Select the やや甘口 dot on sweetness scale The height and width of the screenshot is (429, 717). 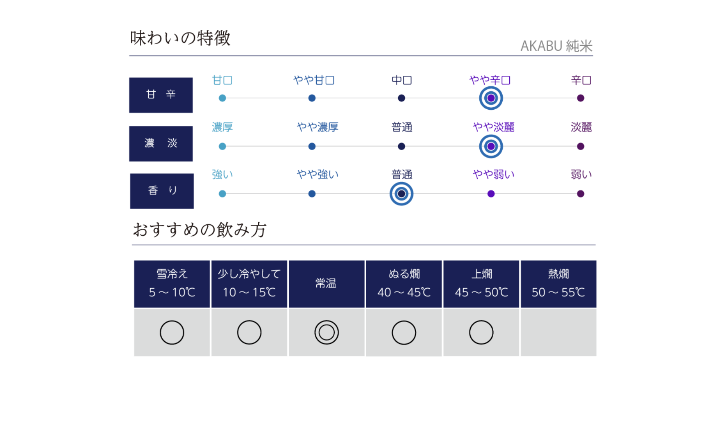(312, 98)
